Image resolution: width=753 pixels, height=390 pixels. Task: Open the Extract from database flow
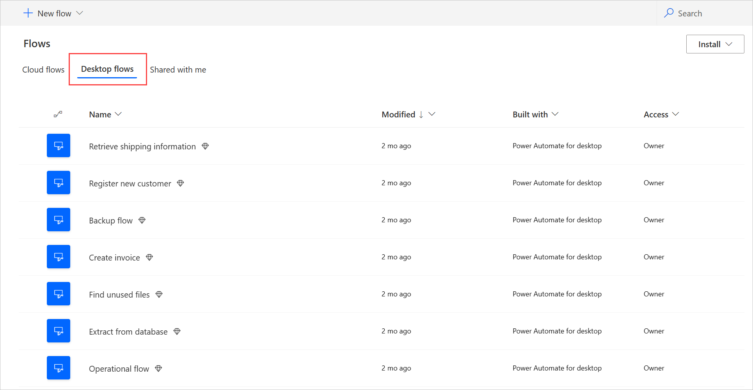(x=128, y=331)
